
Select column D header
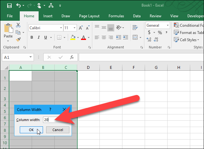(x=88, y=68)
